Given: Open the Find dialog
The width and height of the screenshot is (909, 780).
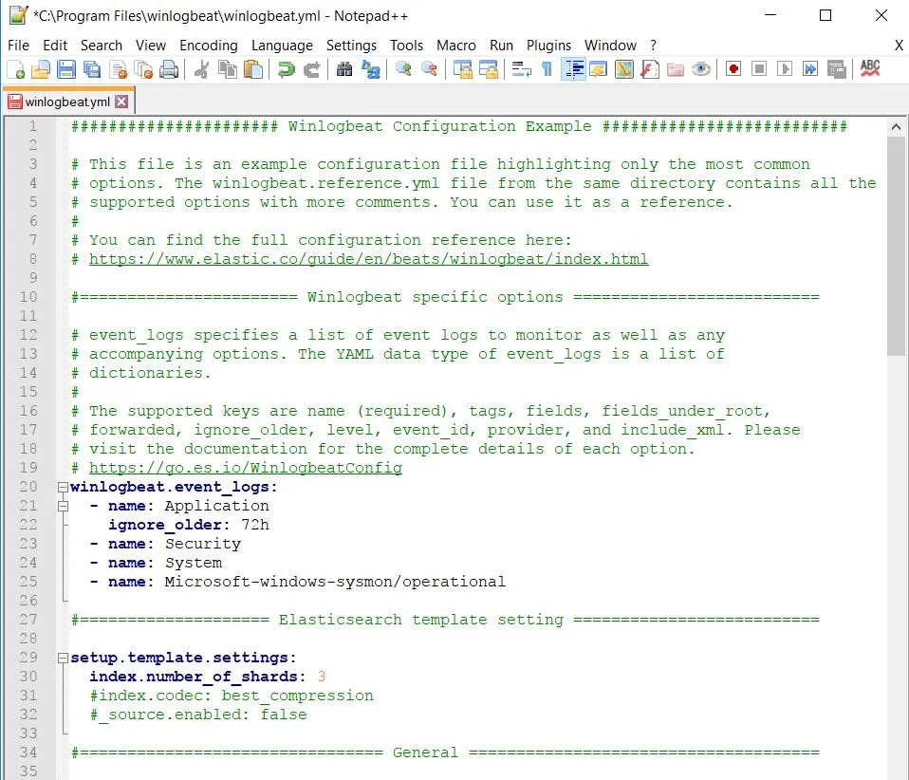Looking at the screenshot, I should [343, 69].
